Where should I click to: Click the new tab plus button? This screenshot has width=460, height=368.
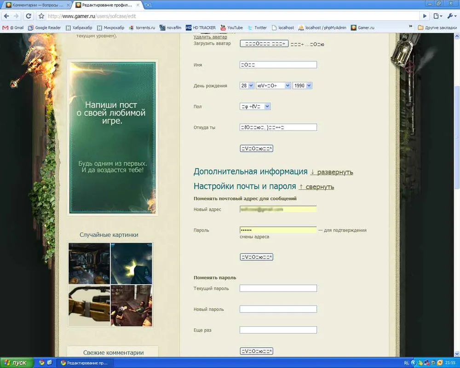(x=148, y=5)
